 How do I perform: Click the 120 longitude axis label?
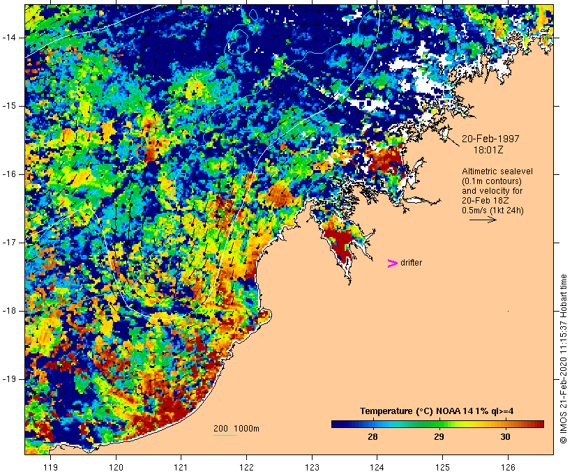tap(116, 467)
